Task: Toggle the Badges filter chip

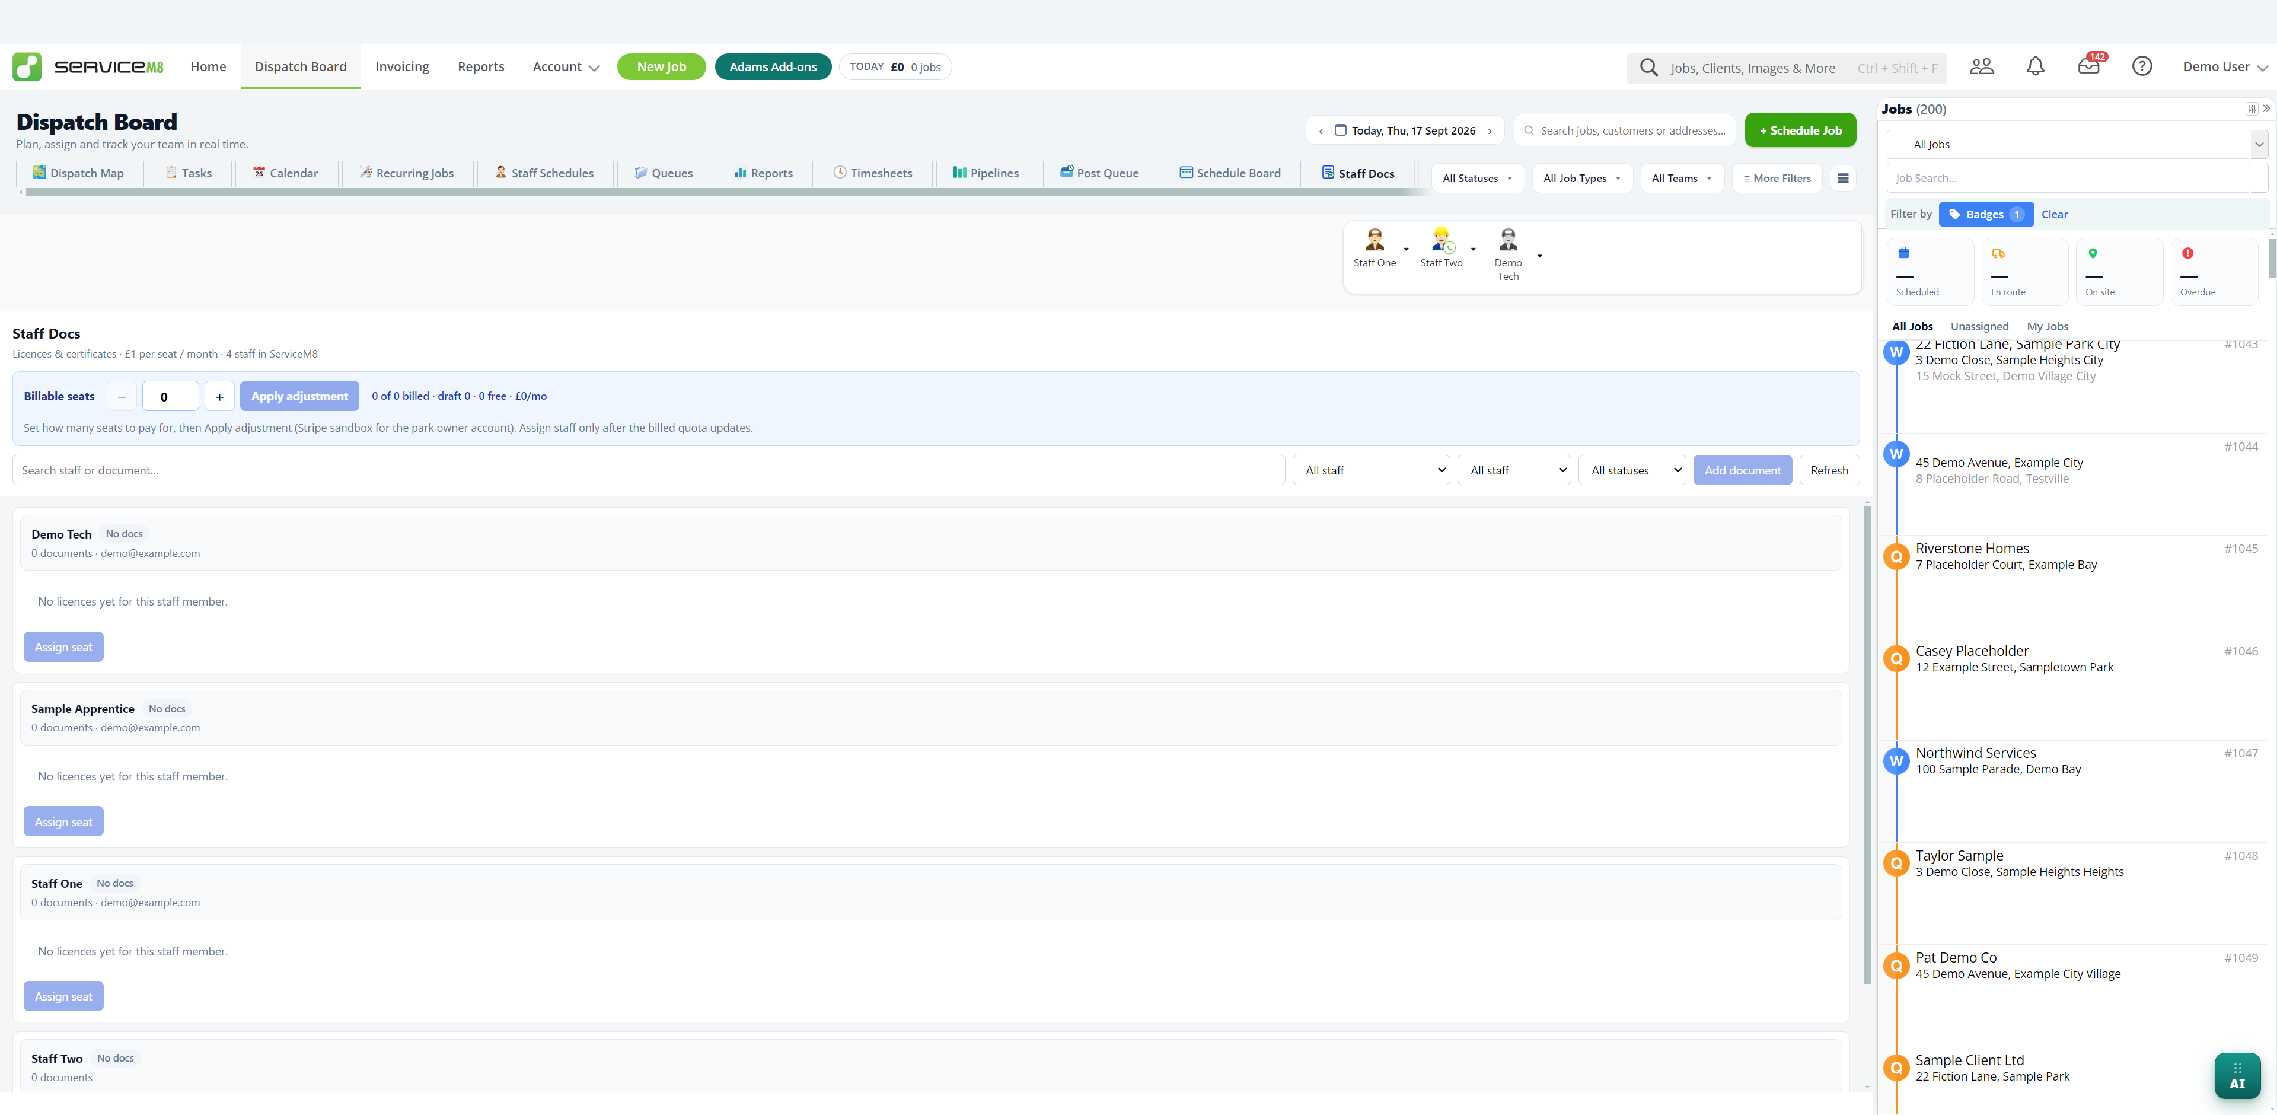Action: 1986,215
